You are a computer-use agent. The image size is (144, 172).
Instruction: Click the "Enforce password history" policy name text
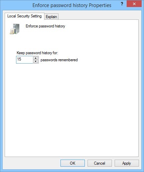(45, 26)
